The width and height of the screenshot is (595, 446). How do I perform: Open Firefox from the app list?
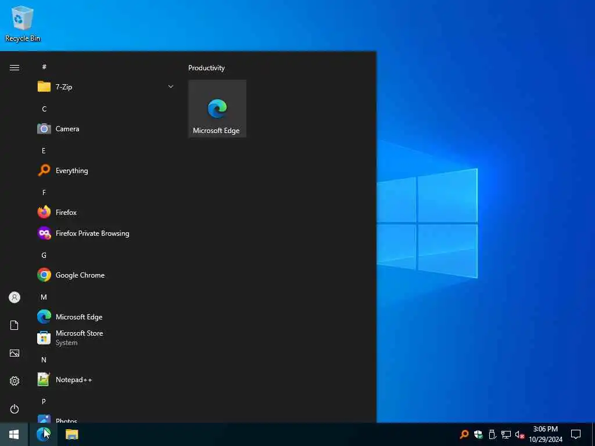[106, 213]
